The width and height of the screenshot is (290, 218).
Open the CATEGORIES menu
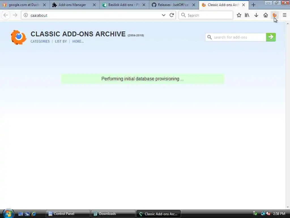[40, 41]
